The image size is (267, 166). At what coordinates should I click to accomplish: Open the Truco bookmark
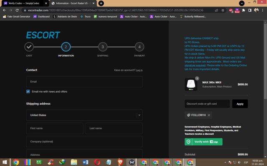pos(86,17)
